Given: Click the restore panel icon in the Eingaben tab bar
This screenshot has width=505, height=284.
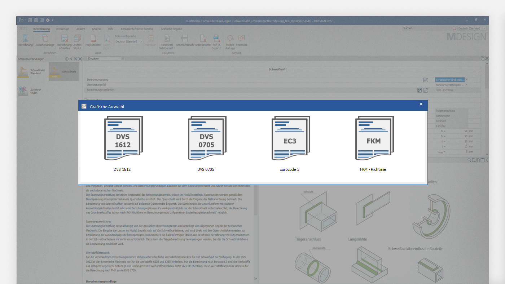Looking at the screenshot, I should 483,58.
